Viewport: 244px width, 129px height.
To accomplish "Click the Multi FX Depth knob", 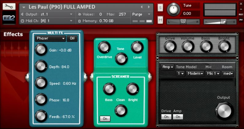I will pos(41,66).
